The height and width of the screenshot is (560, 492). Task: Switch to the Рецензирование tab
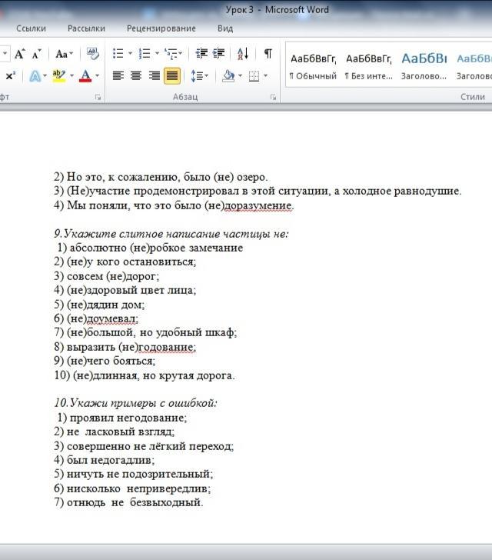point(161,28)
